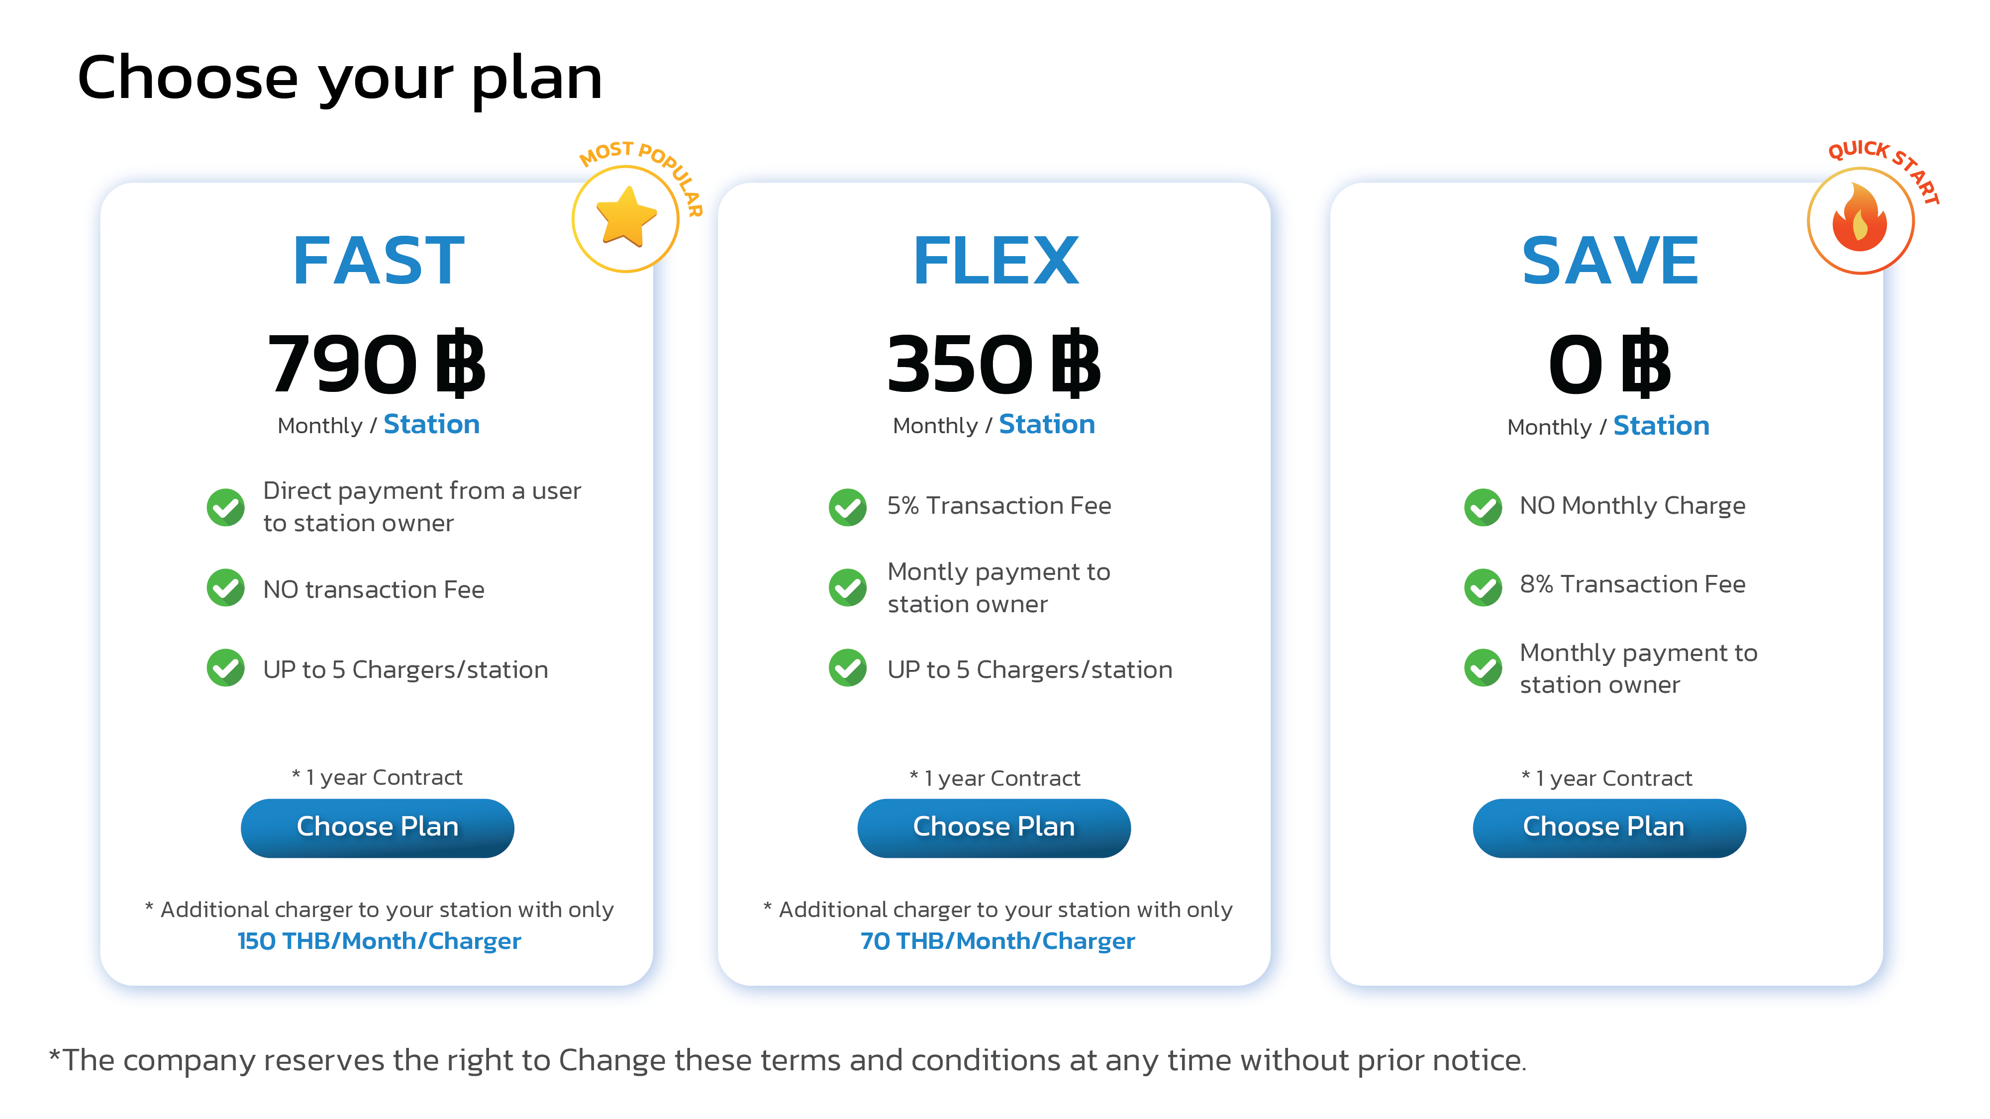Click the checkmark next to NO transaction Fee

point(225,588)
